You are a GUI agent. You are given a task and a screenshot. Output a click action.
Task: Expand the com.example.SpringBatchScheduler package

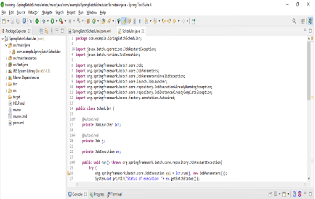point(10,52)
